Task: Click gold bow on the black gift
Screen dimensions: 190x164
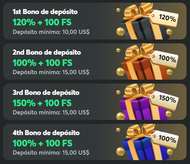Action: pyautogui.click(x=139, y=11)
